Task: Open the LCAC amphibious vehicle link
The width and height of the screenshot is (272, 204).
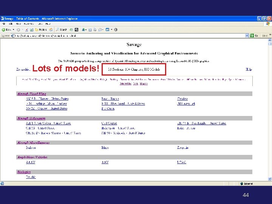Action: [182, 162]
